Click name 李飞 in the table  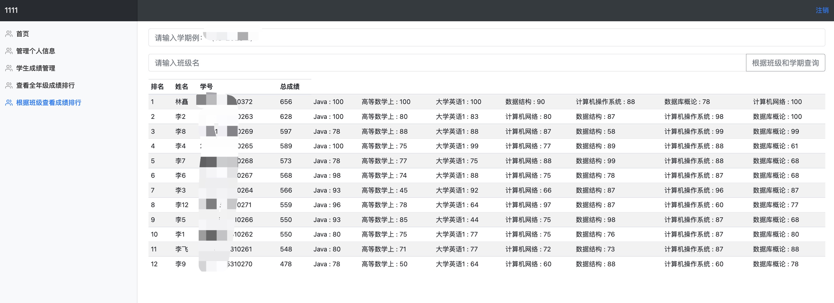(x=182, y=249)
